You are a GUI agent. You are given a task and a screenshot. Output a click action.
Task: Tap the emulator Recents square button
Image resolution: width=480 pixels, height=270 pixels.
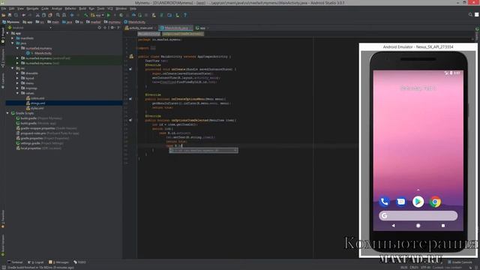[x=443, y=226]
